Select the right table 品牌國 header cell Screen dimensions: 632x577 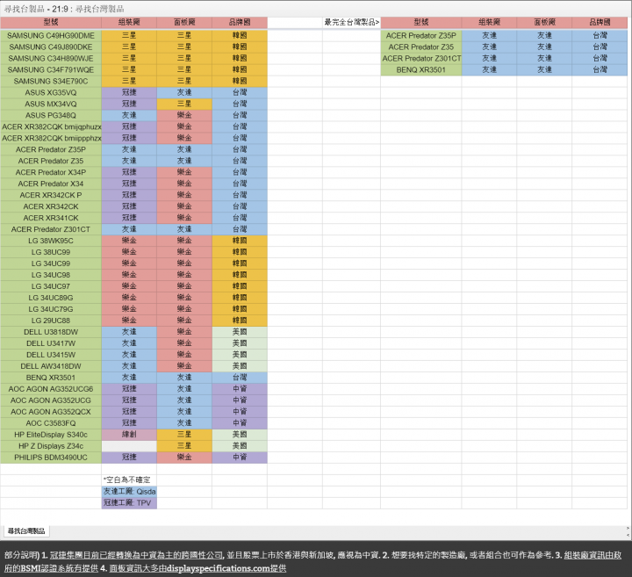600,22
